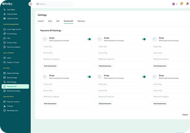Open Privacy Policy in the sidebar
The image size is (190, 133).
10,43
